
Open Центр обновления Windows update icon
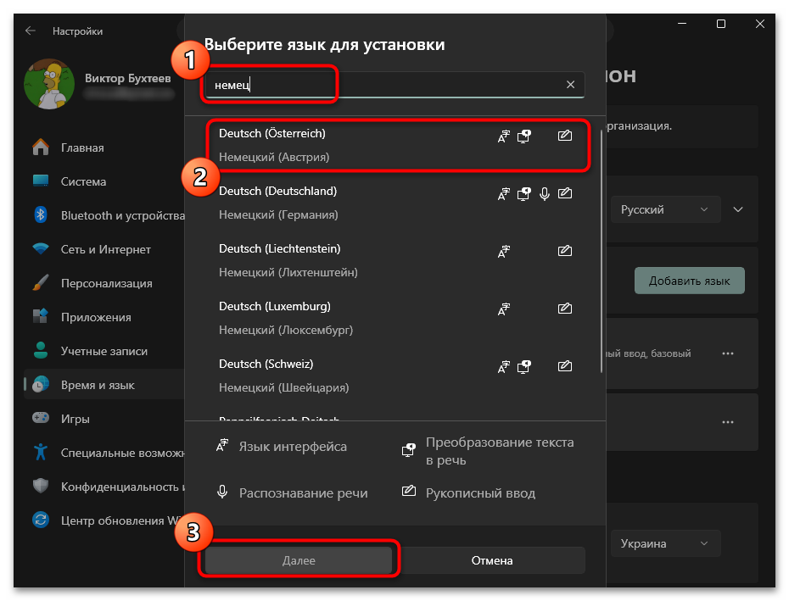41,520
